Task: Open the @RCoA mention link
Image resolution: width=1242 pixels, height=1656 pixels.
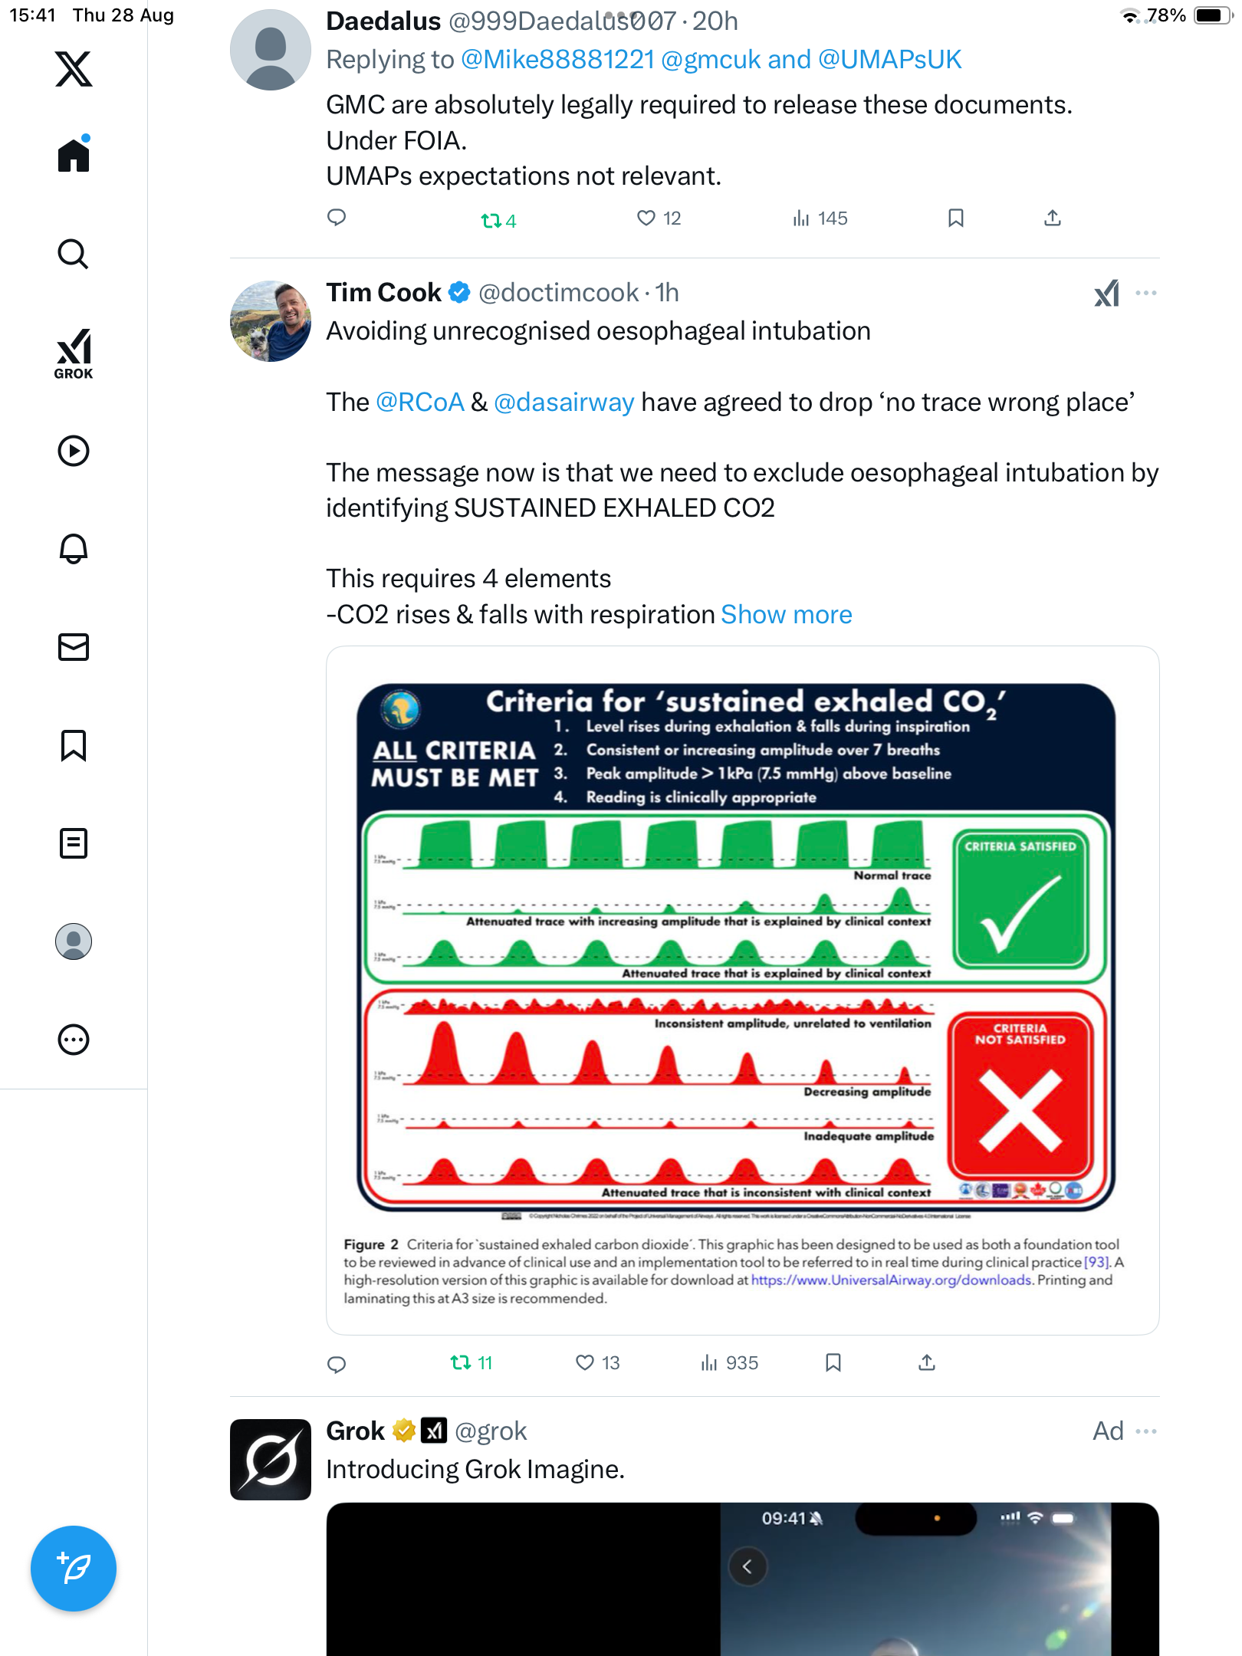Action: (420, 402)
